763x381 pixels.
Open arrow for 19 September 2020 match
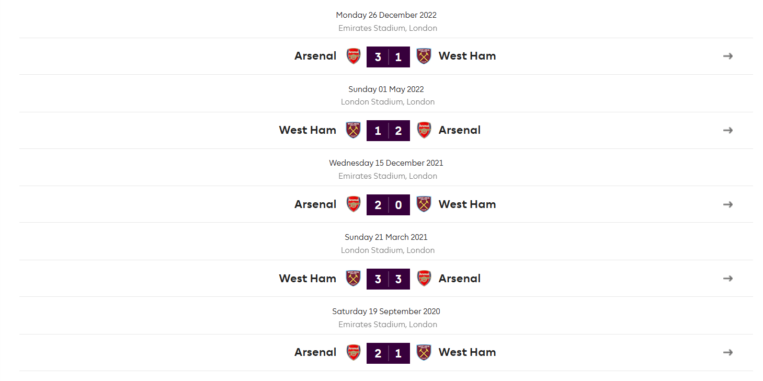728,352
